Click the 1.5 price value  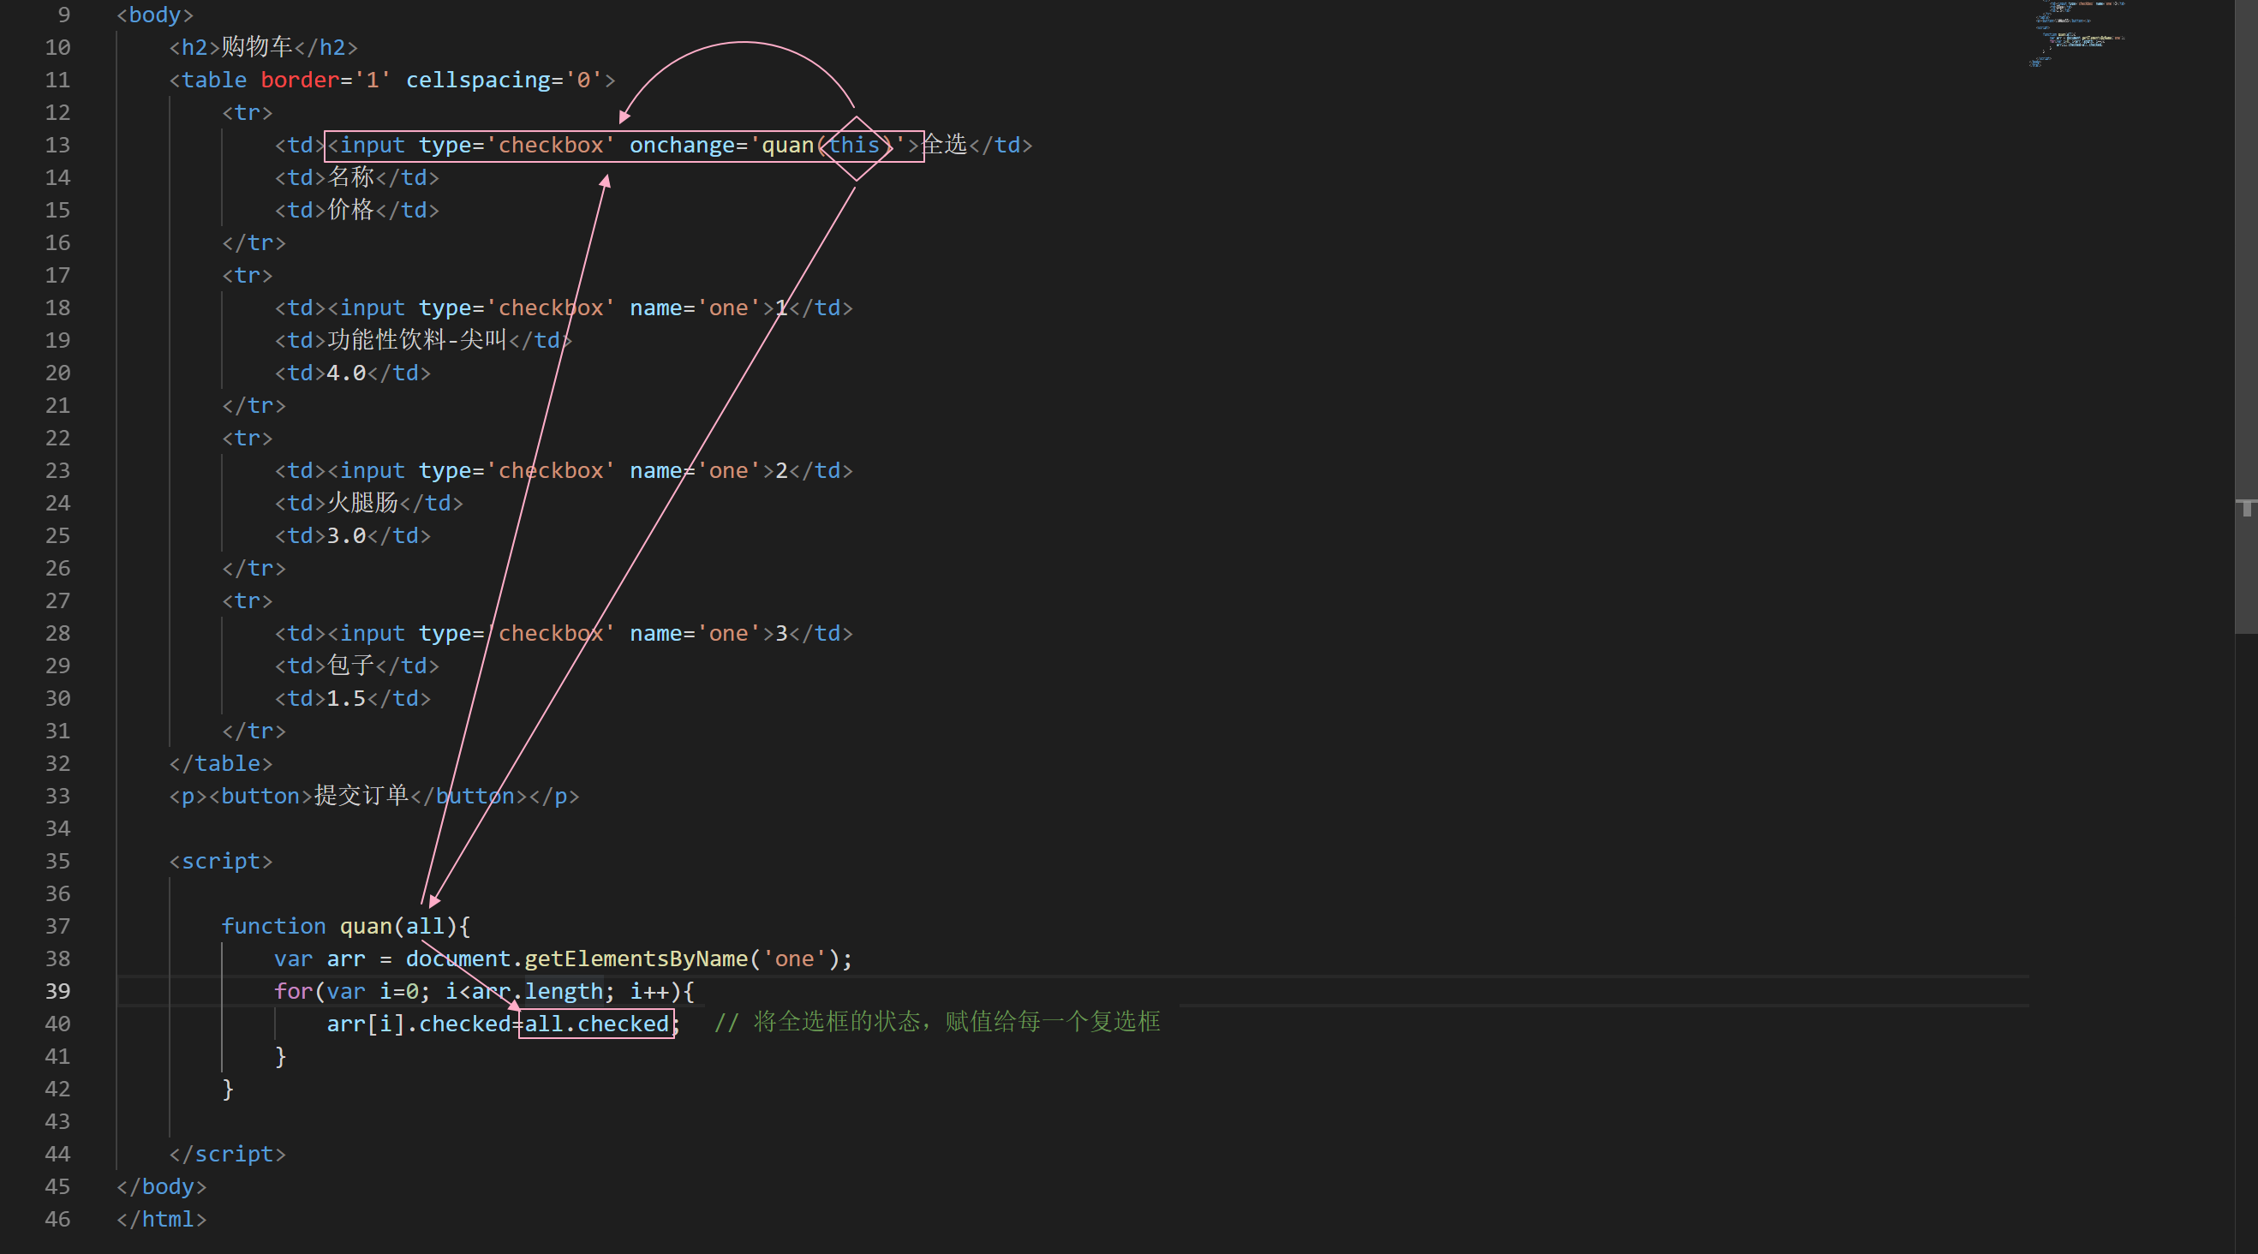click(x=346, y=698)
